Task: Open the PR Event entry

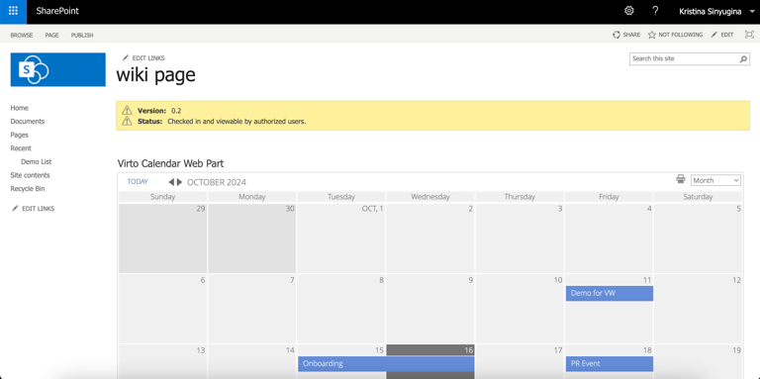Action: [610, 364]
